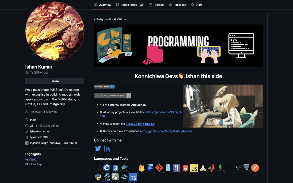Click the dark Bash terminal icon before C
The width and height of the screenshot is (293, 183).
[98, 168]
